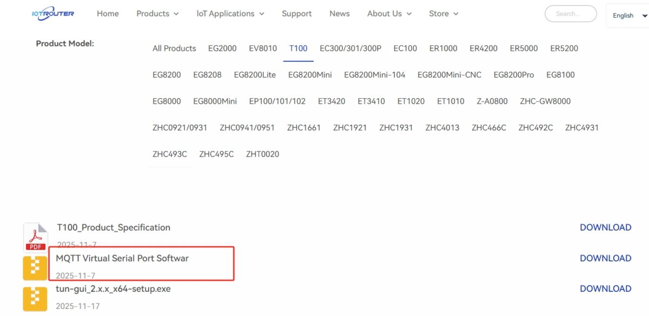The width and height of the screenshot is (649, 316).
Task: Open the Support page
Action: tap(296, 14)
